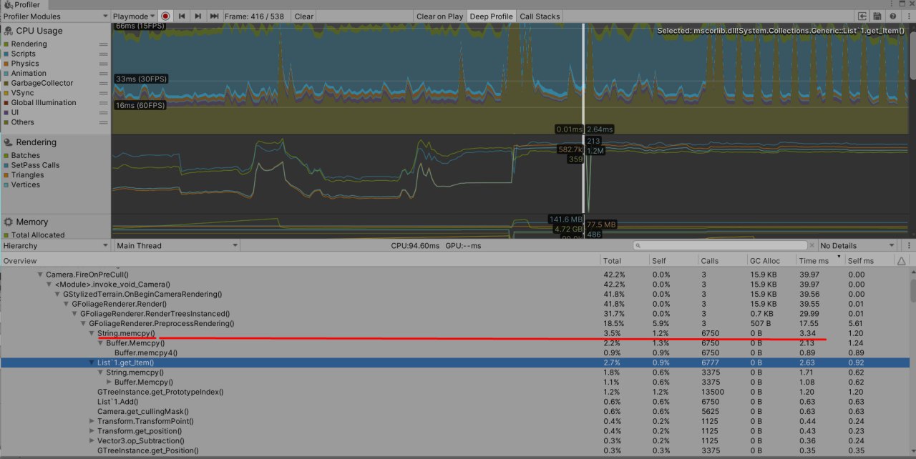916x459 pixels.
Task: Click the handle beside the Scripts category
Action: [104, 54]
